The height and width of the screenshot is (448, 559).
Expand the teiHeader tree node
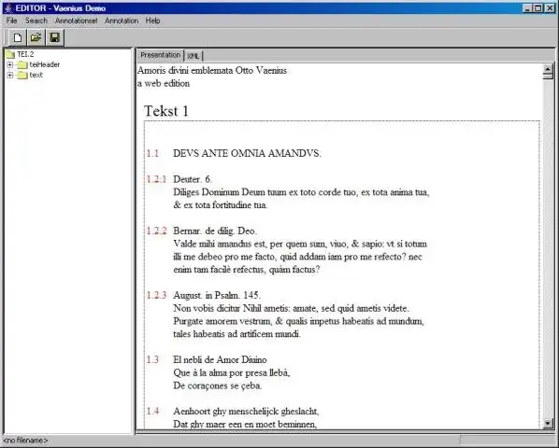[10, 64]
